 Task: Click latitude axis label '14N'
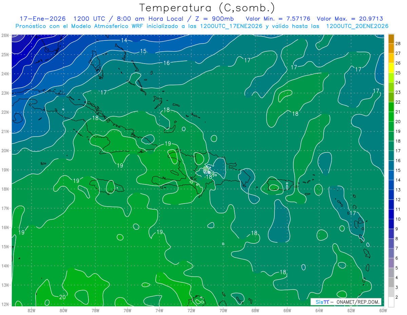[x=5, y=266]
